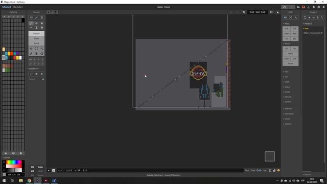Click the Erase brush mode button
The height and width of the screenshot is (184, 327).
point(36,38)
